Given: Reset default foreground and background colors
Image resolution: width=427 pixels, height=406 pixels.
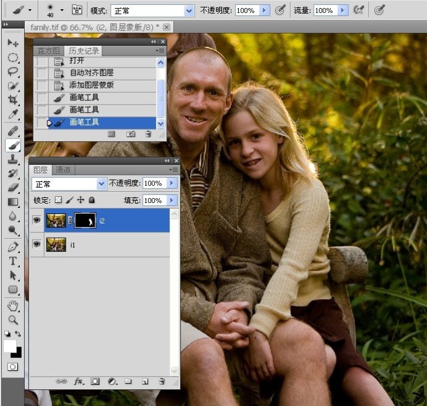Looking at the screenshot, I should point(7,334).
